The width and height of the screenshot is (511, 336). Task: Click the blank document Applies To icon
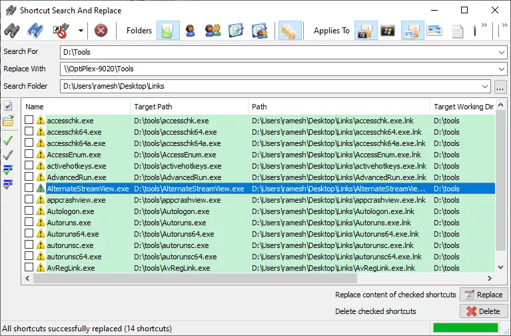pyautogui.click(x=458, y=31)
